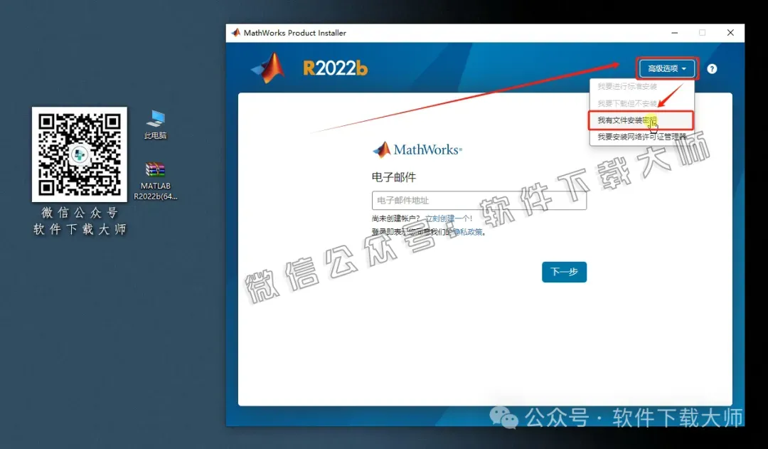This screenshot has width=768, height=449.
Task: Click the MATLAB R2022b logo in header
Action: pos(268,68)
